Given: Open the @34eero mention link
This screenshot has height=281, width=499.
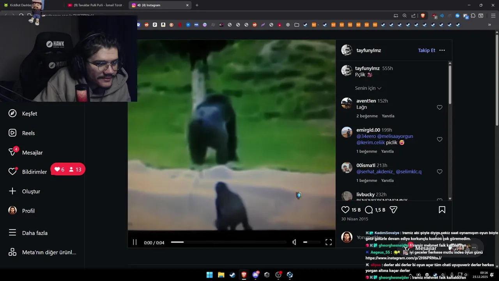Looking at the screenshot, I should (366, 136).
